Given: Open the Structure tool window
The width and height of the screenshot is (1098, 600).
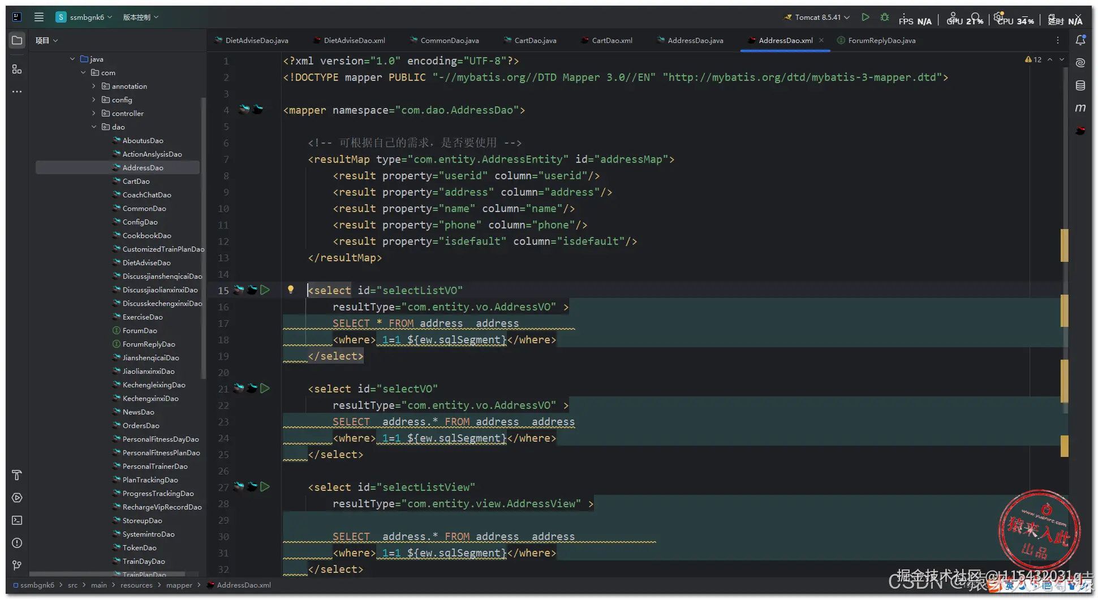Looking at the screenshot, I should point(17,69).
